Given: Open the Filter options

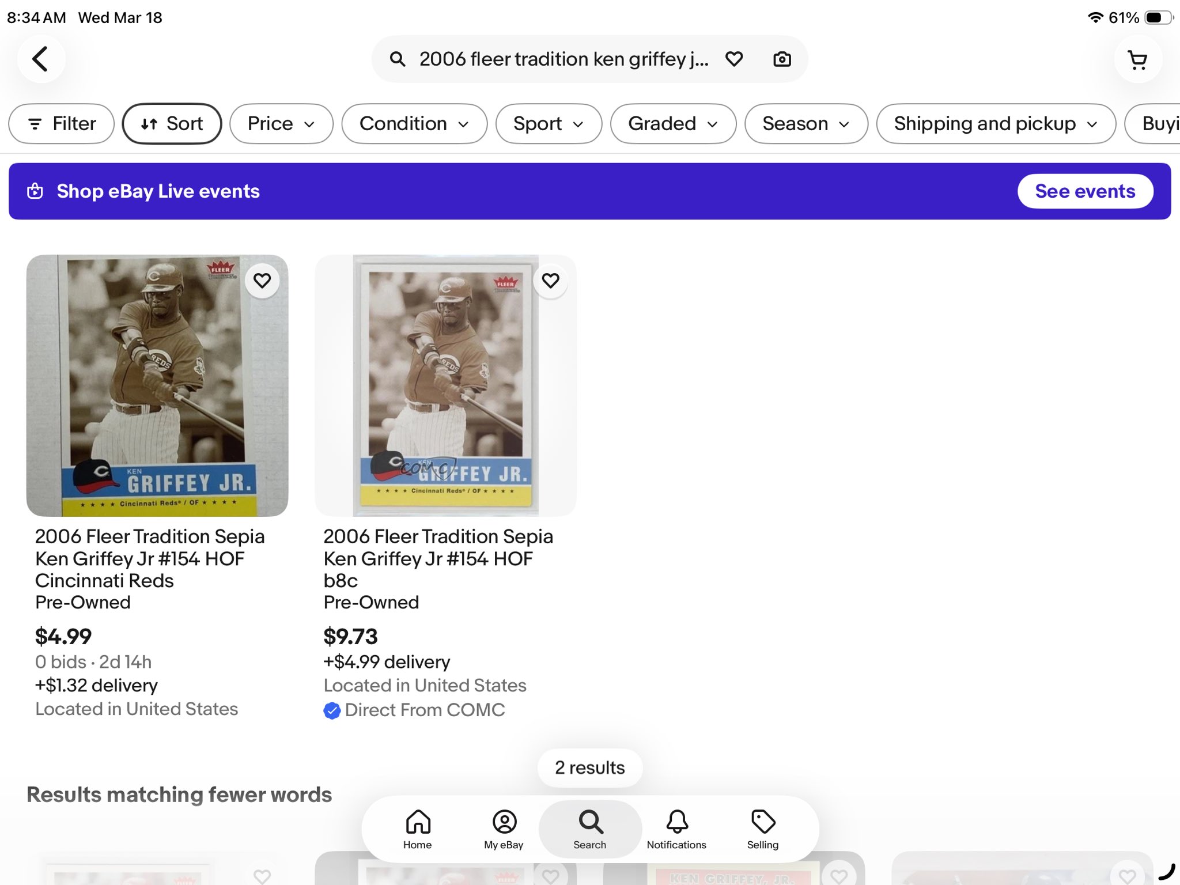Looking at the screenshot, I should click(x=62, y=123).
